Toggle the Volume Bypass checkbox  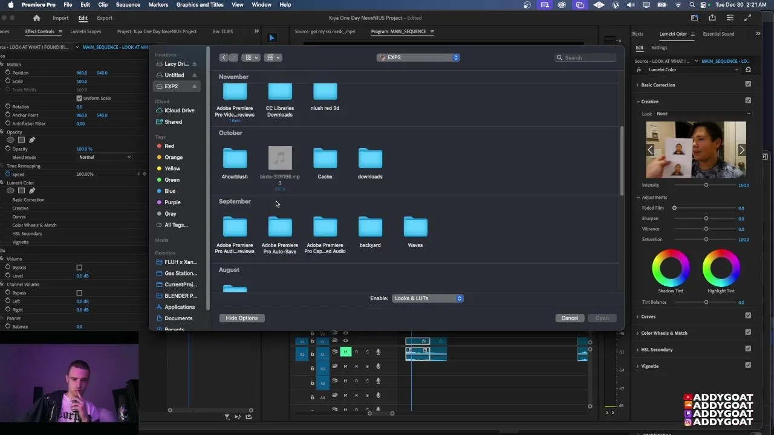coord(79,268)
